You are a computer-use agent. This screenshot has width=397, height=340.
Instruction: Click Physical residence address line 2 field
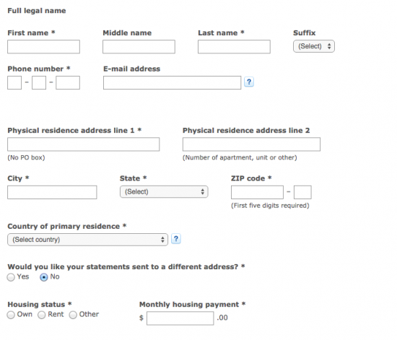click(251, 144)
